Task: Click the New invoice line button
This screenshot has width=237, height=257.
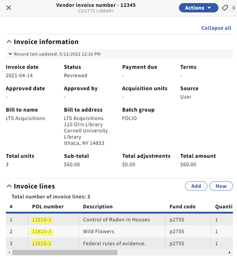Action: [x=221, y=186]
